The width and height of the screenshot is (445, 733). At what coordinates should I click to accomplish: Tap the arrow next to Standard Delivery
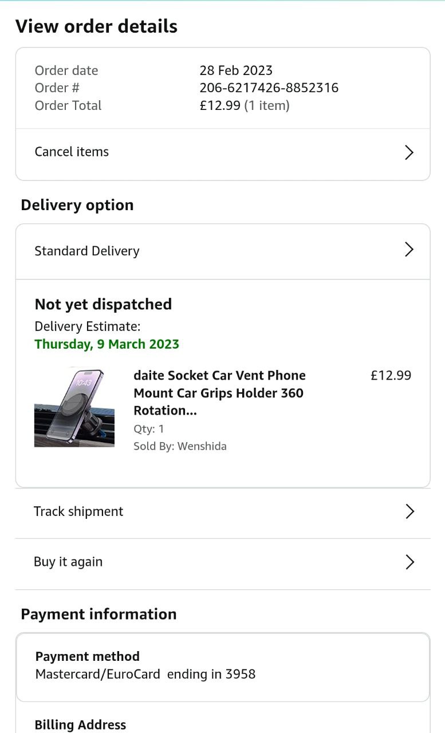(409, 250)
